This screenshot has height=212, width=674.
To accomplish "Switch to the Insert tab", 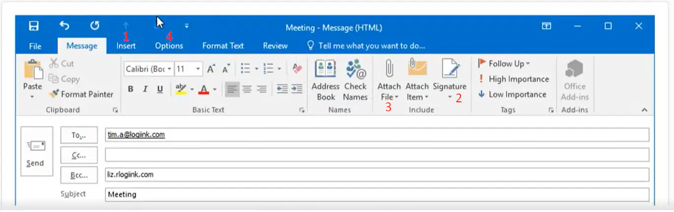I will tap(126, 46).
